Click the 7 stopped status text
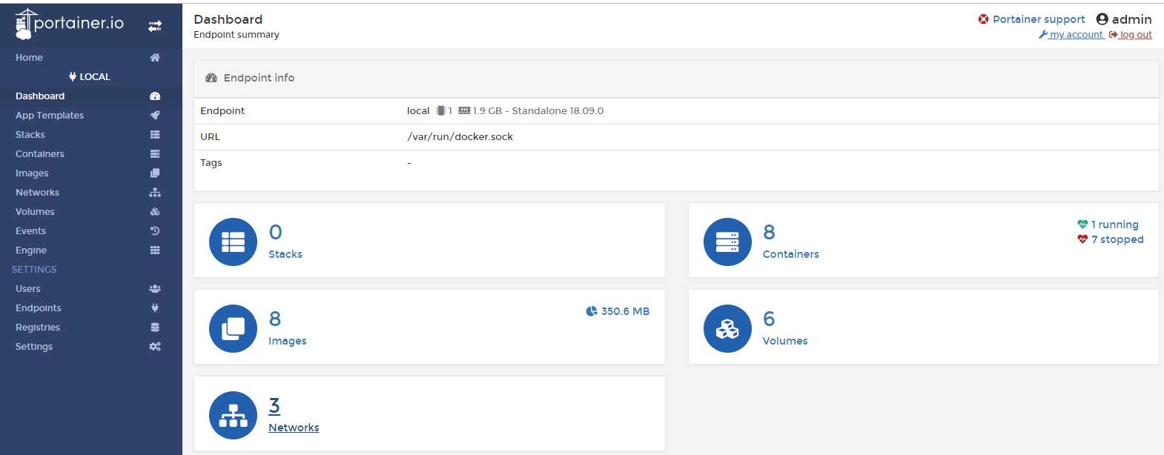Screen dimensions: 1164x455 coord(1117,239)
